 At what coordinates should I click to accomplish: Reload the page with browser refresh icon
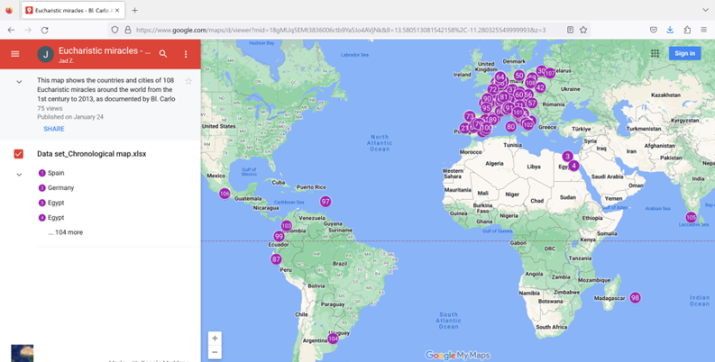45,30
